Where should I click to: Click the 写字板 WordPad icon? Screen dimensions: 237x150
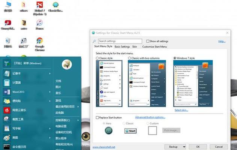7,128
